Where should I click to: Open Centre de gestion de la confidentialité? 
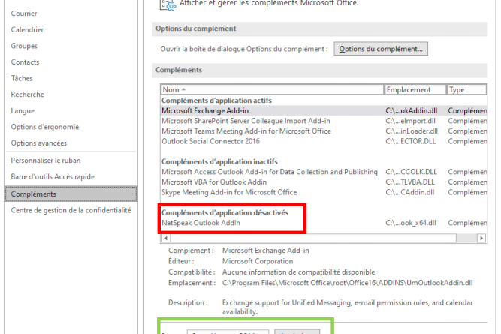click(x=71, y=210)
